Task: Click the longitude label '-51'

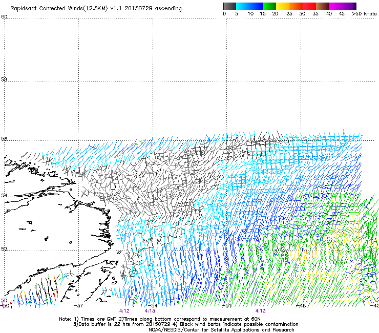Action: coord(226,306)
